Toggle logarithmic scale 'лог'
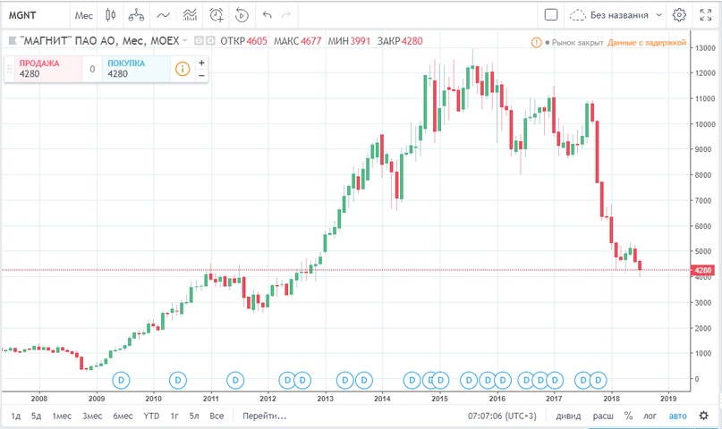The width and height of the screenshot is (722, 429). tap(651, 416)
